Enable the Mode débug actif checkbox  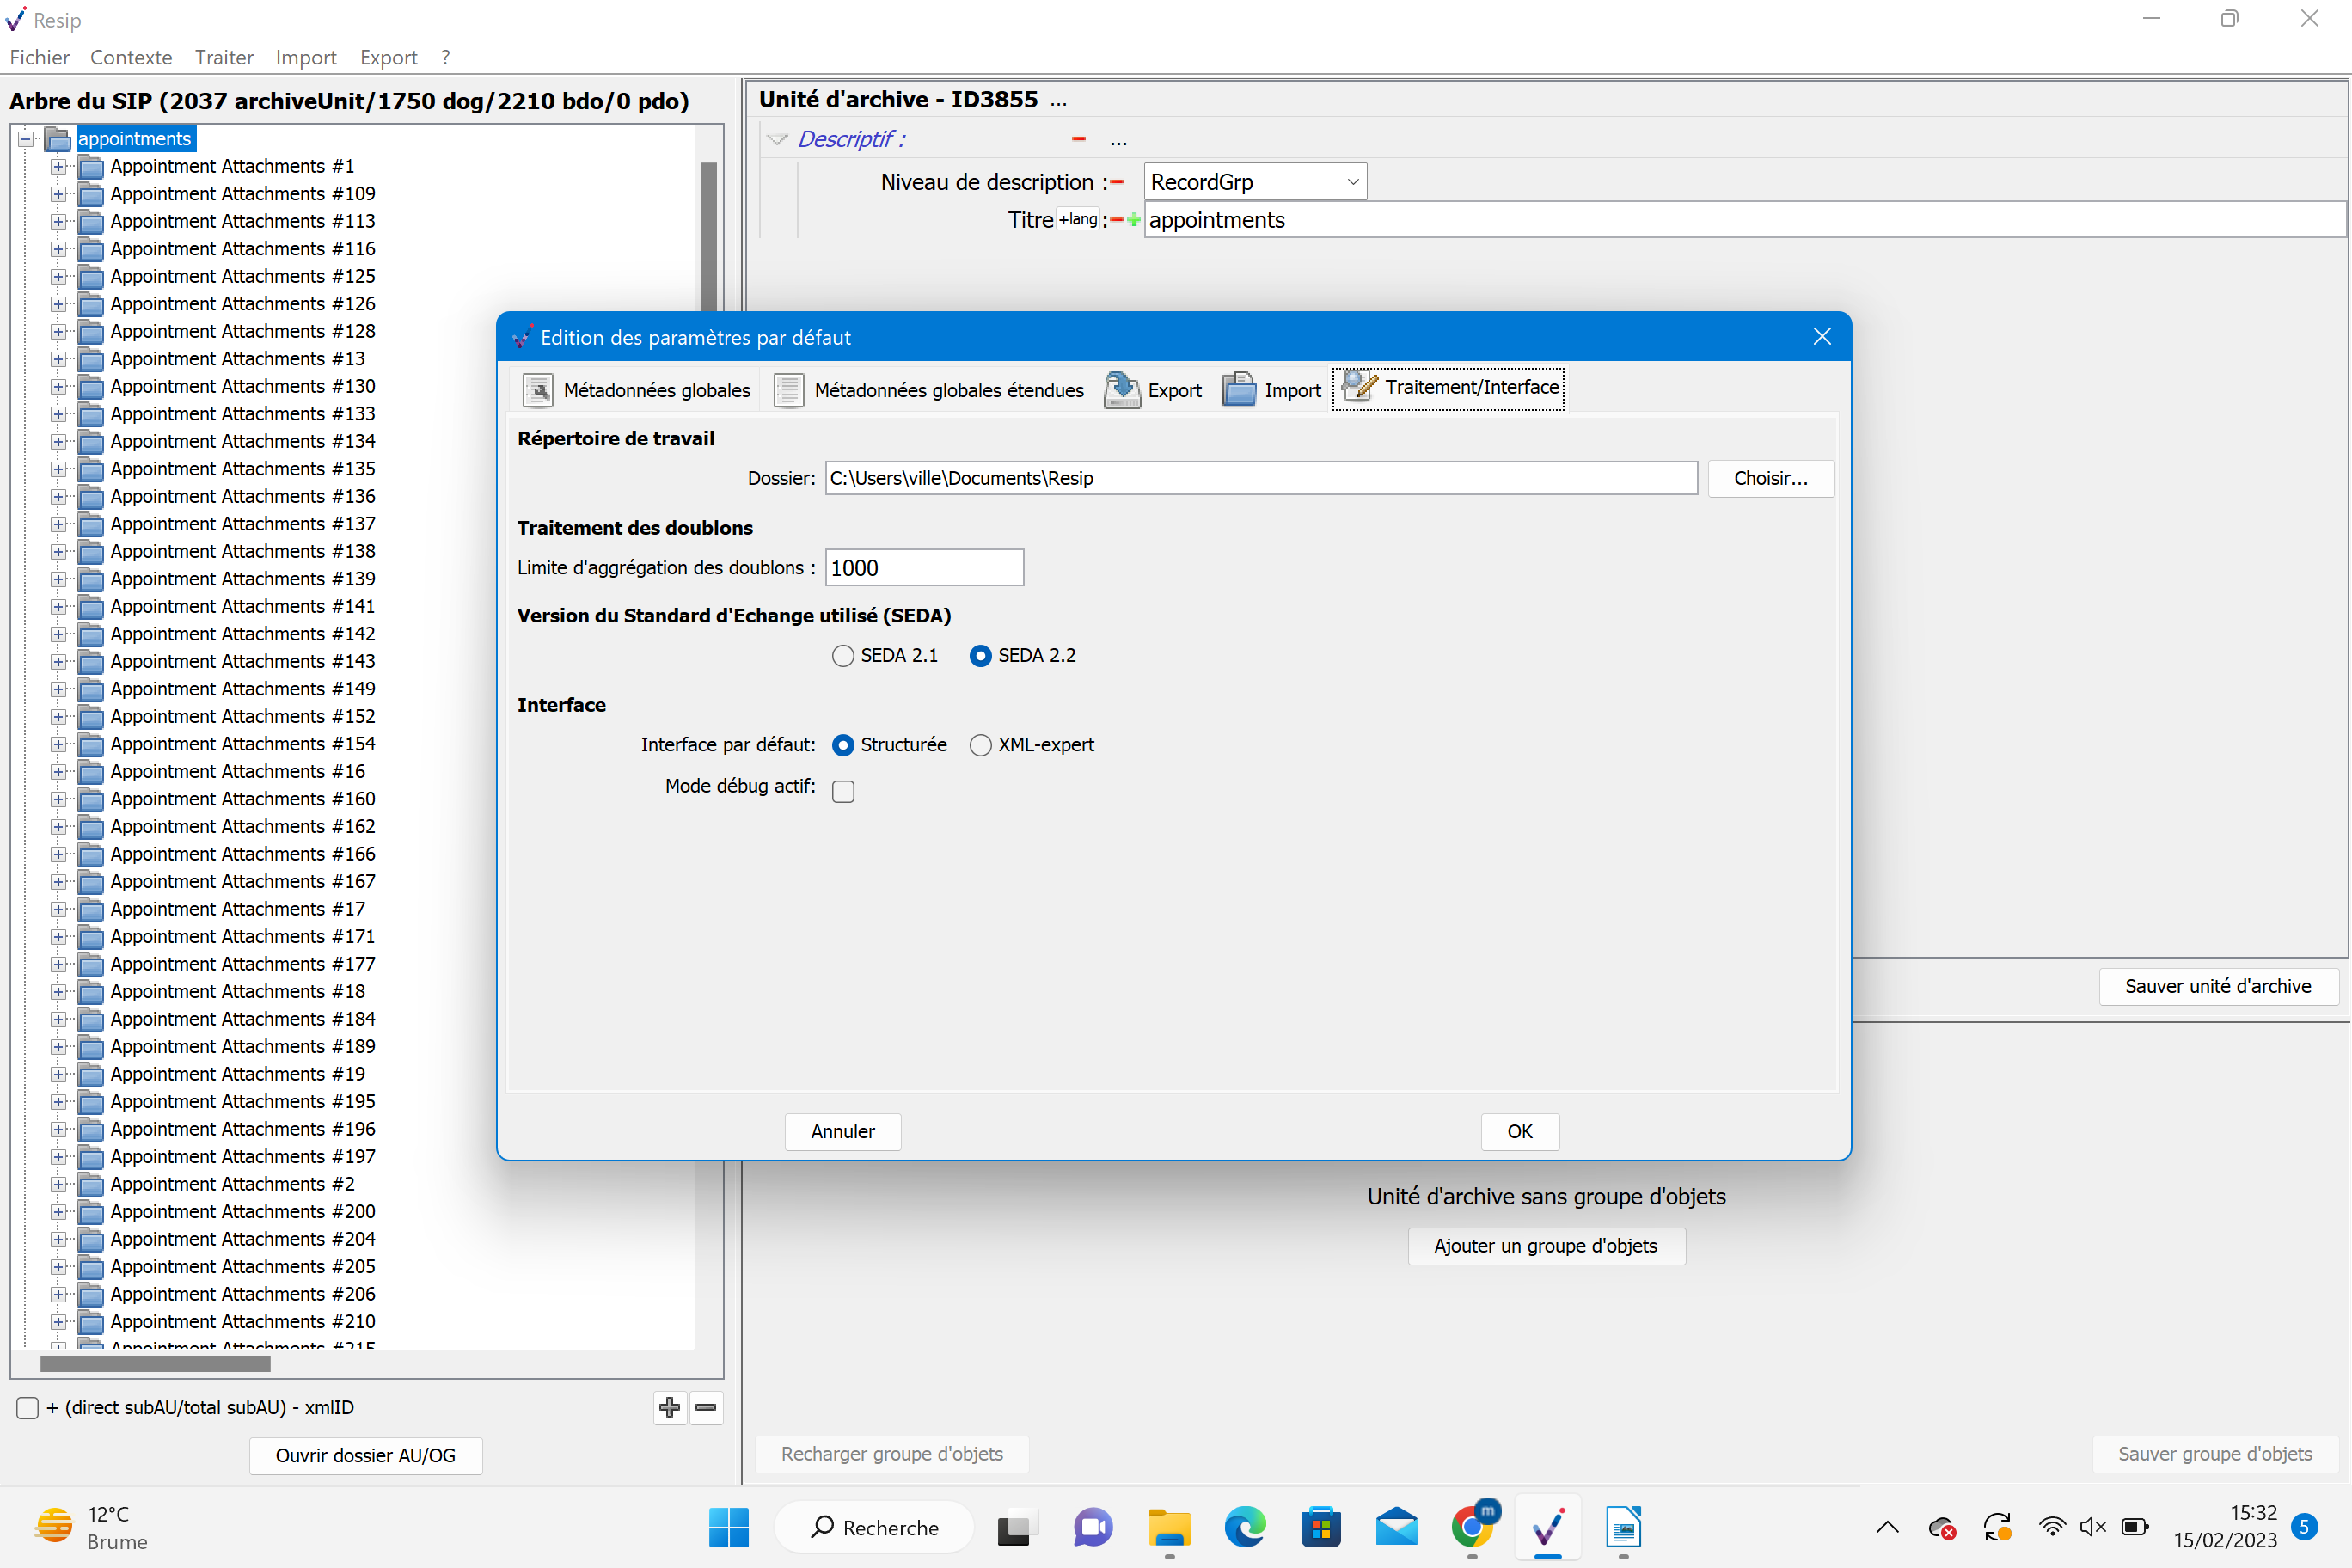click(x=843, y=791)
